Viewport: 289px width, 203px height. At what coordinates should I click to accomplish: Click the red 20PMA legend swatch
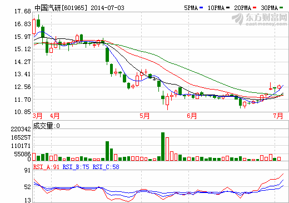click(255, 8)
